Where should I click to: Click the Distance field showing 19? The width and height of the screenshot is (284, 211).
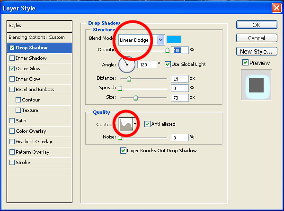pos(180,79)
